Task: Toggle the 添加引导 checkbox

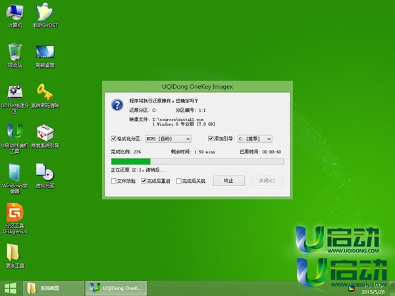Action: tap(211, 139)
